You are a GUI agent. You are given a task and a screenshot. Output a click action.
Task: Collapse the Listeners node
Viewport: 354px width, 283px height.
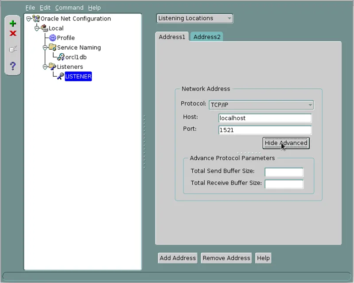point(45,67)
